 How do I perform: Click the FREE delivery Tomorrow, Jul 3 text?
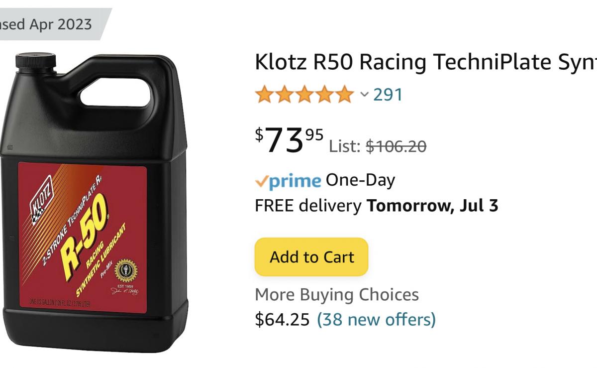click(x=377, y=205)
